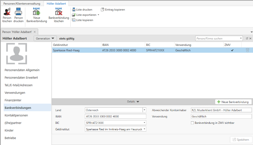The width and height of the screenshot is (253, 145).
Task: Open Personendaten Allgemein in sidebar
Action: (x=22, y=70)
